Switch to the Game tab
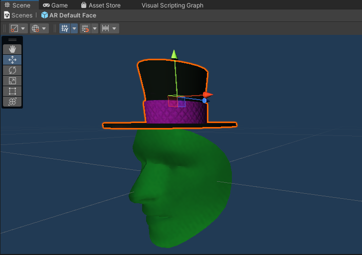The height and width of the screenshot is (255, 362). (55, 5)
